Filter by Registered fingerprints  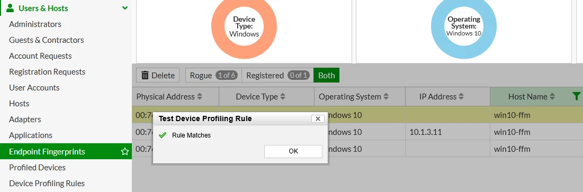pos(277,76)
